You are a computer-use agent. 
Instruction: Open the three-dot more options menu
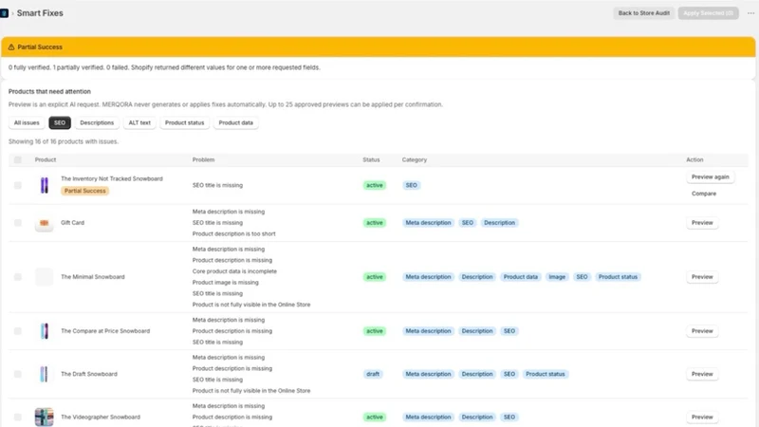[750, 13]
